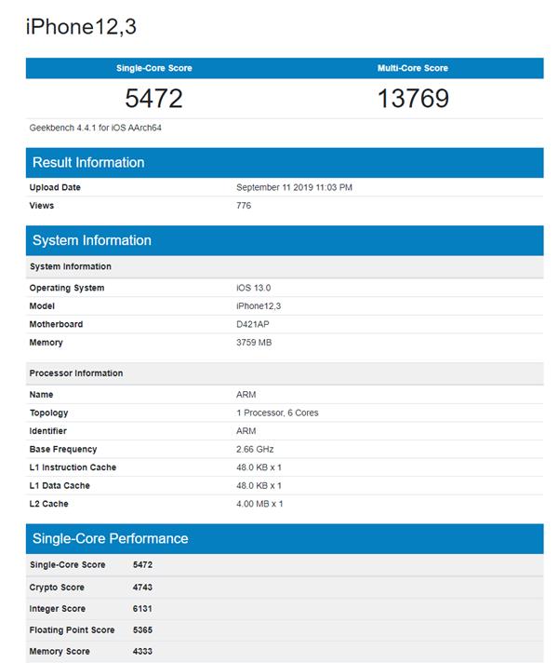Select the 4743 crypto score value
Viewport: 558px width, 663px height.
point(143,588)
